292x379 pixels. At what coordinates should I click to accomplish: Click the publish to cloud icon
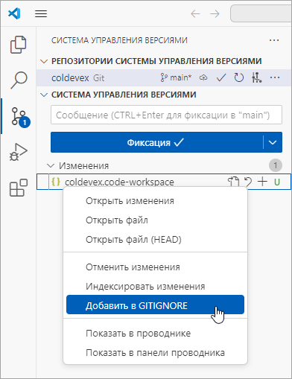coord(203,78)
